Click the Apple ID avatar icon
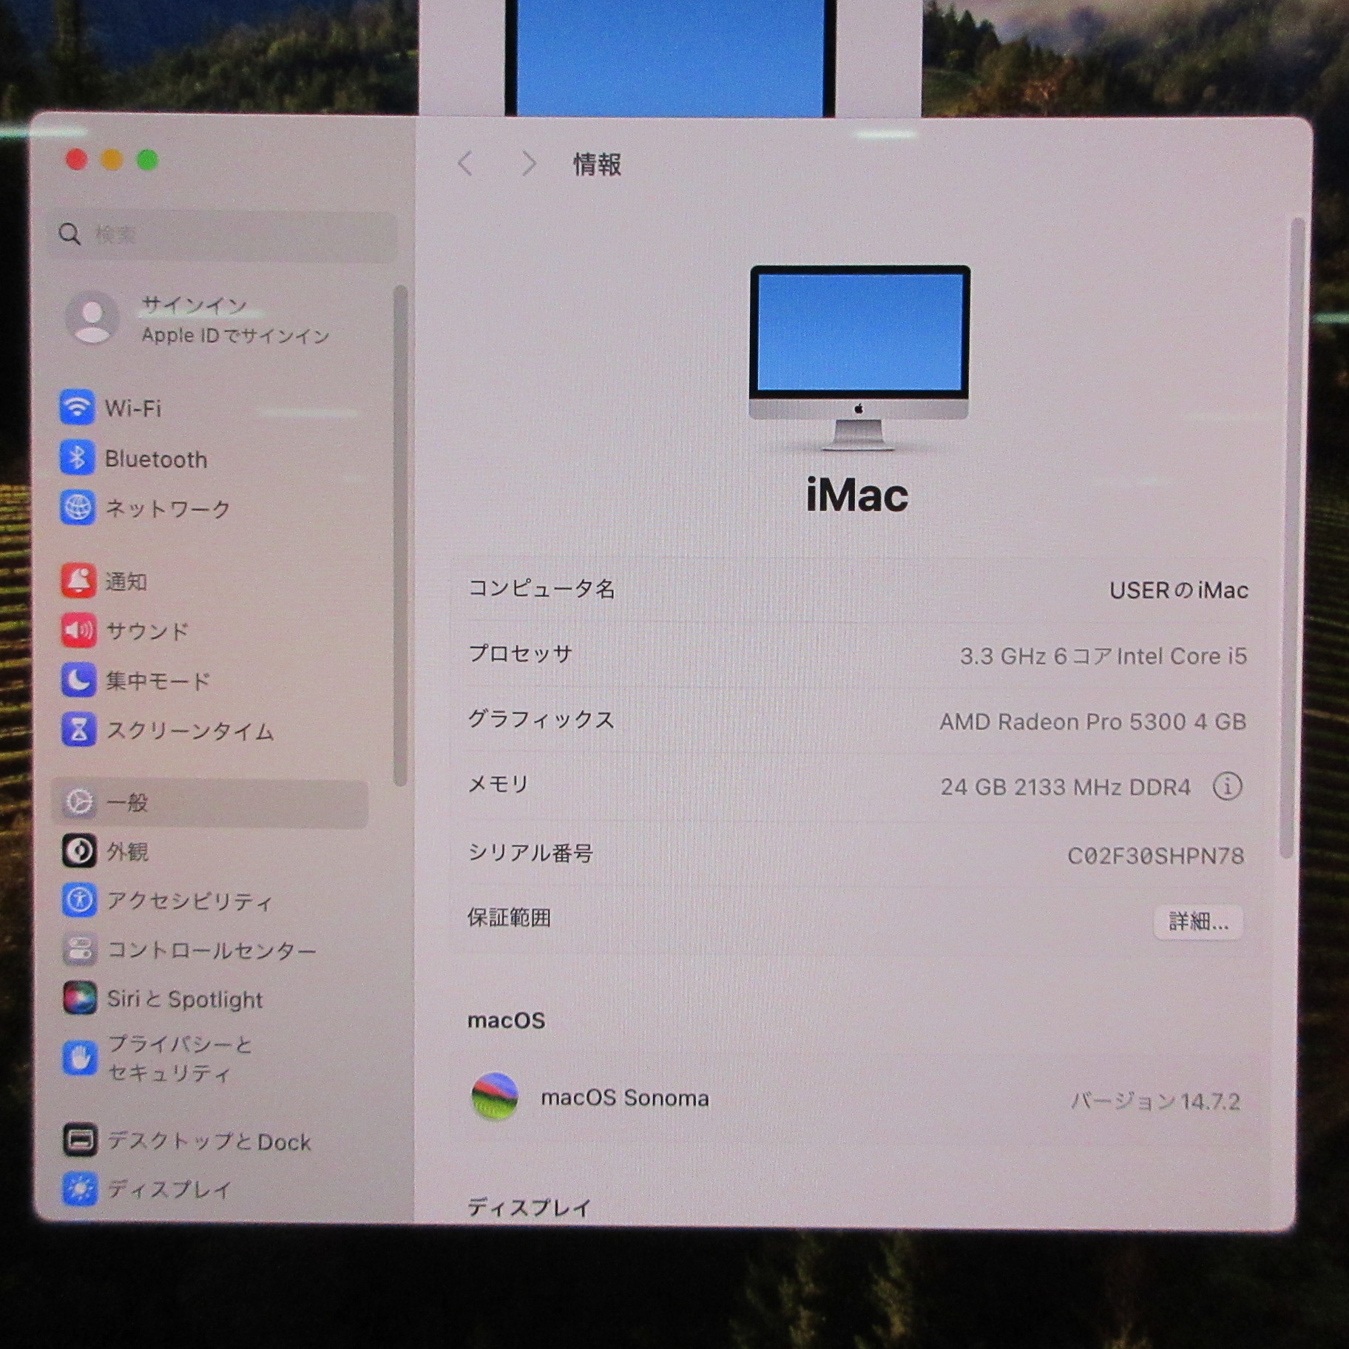The image size is (1349, 1349). pyautogui.click(x=92, y=319)
